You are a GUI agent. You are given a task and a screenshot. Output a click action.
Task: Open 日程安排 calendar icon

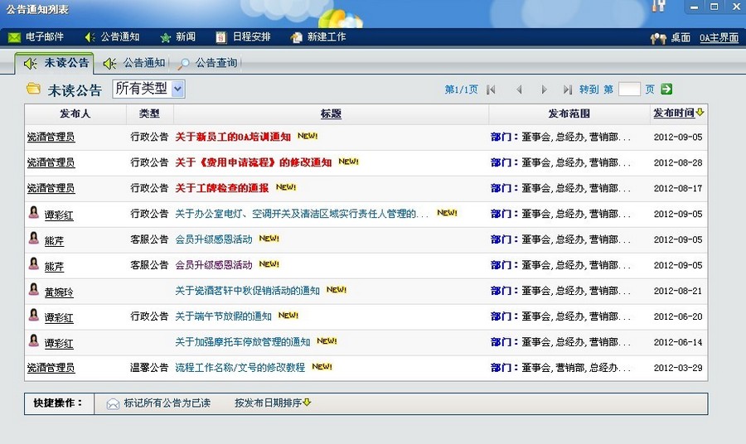point(220,37)
